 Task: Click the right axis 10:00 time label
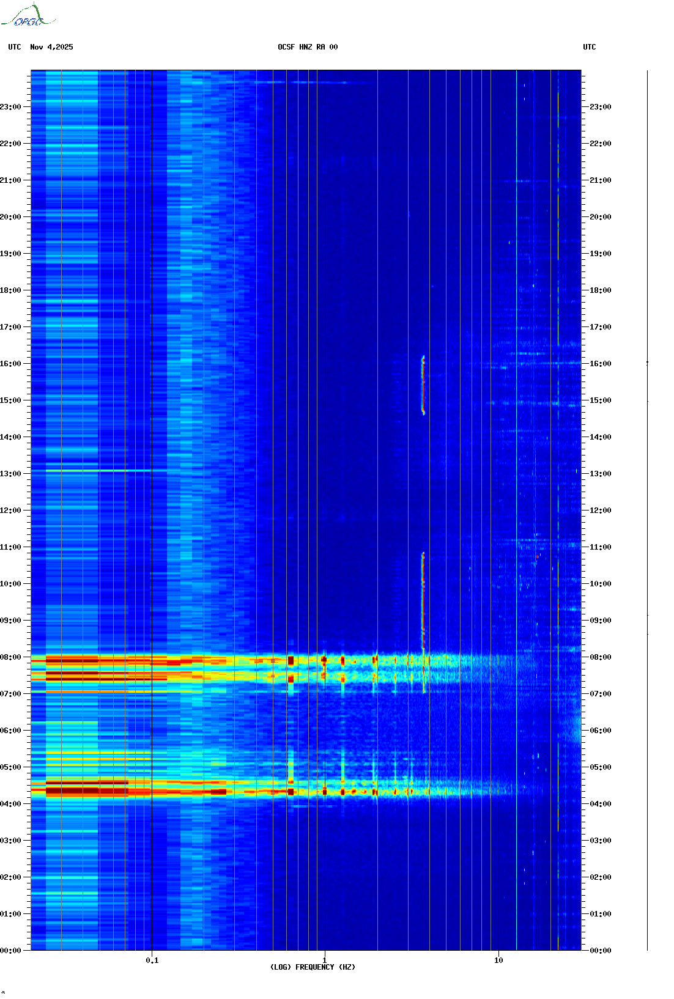point(601,584)
